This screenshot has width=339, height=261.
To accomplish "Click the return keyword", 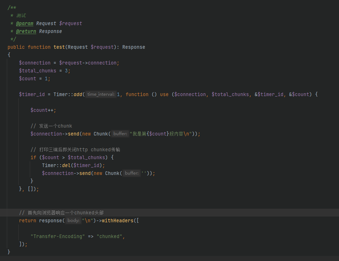I will pyautogui.click(x=28, y=220).
